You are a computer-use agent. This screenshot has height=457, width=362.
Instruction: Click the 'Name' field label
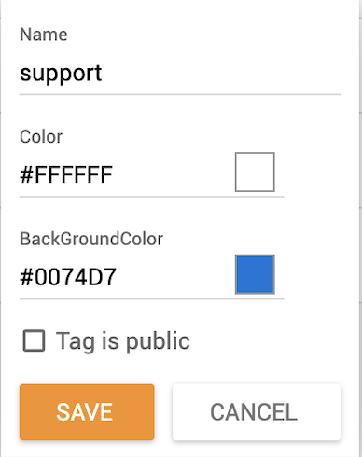click(44, 35)
